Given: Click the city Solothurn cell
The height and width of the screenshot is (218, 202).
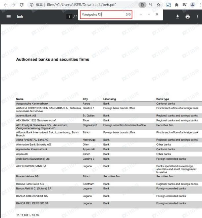Looking at the screenshot, I should (x=88, y=184).
